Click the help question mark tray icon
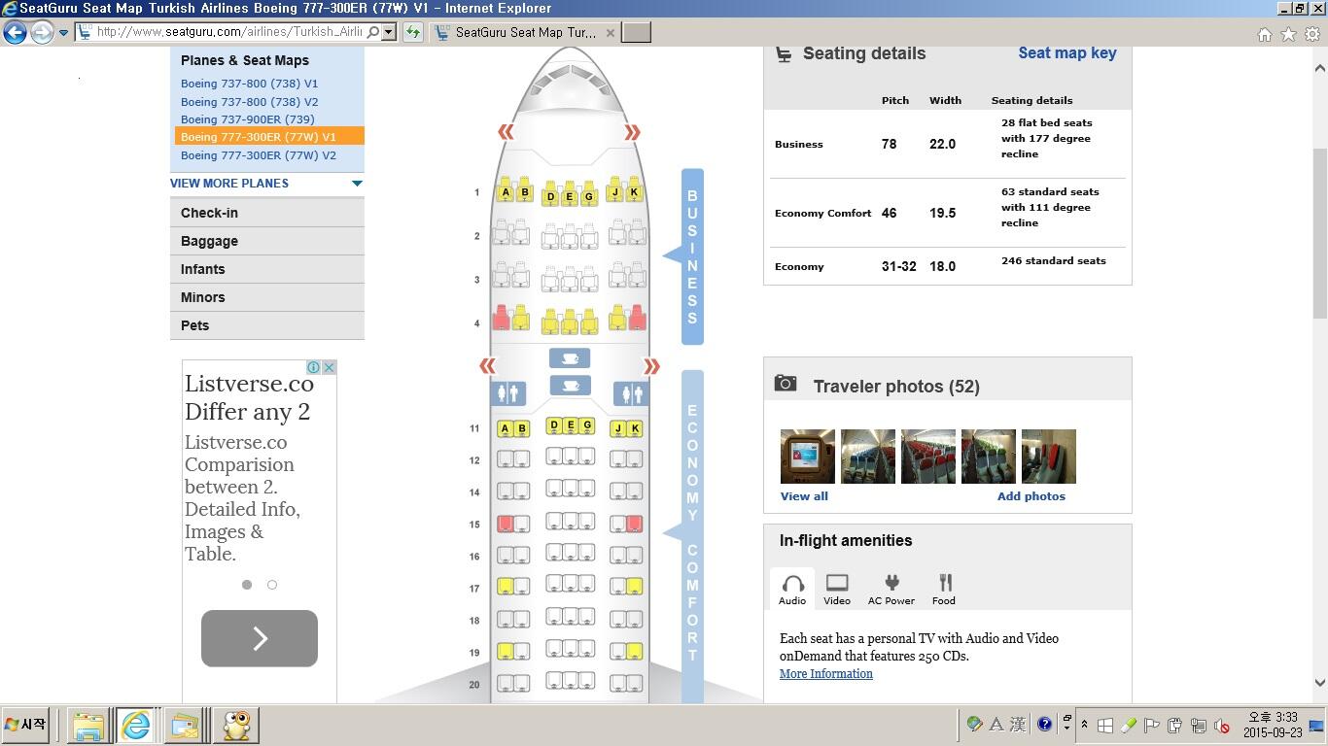The width and height of the screenshot is (1328, 746). (x=1045, y=725)
